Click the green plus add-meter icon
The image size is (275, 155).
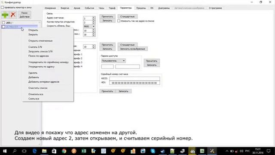(x=5, y=15)
